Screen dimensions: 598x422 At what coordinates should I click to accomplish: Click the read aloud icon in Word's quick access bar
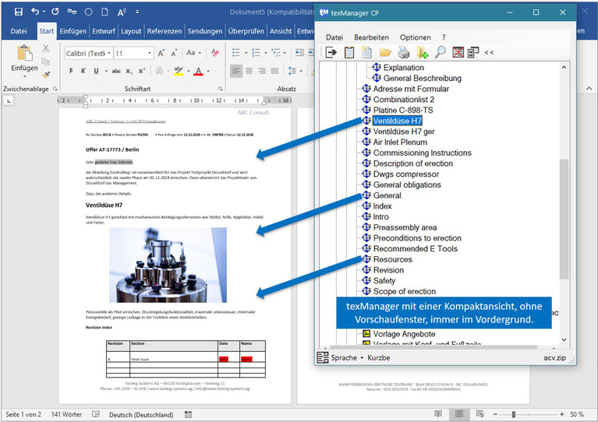tap(122, 12)
